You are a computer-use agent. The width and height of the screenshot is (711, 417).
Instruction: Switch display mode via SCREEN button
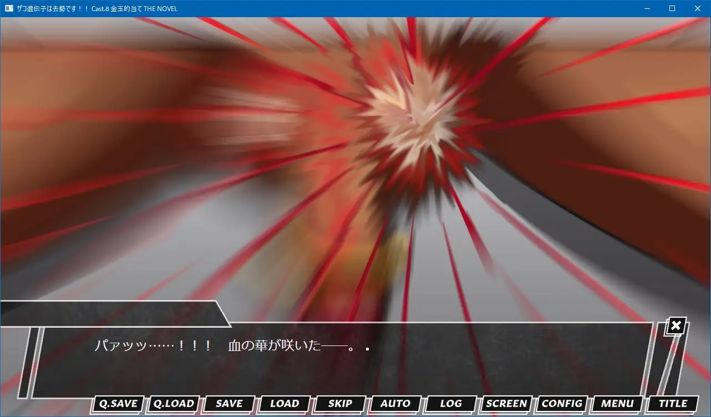click(x=506, y=404)
